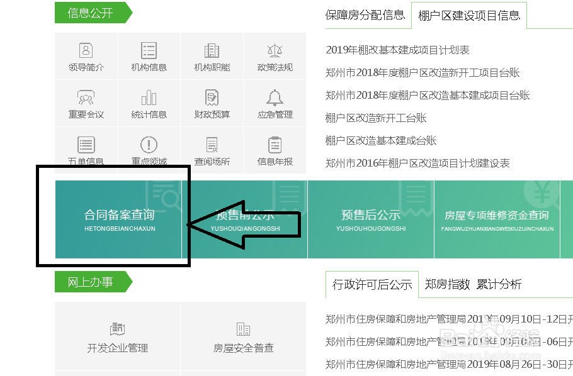Click the 机构信息 (Organization Info) icon
The height and width of the screenshot is (376, 573).
149,57
